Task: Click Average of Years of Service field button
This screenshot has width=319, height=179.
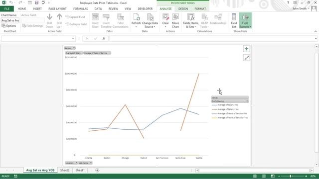Action: 97,53
